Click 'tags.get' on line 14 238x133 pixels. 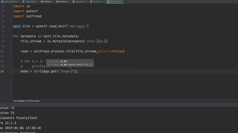[49, 71]
